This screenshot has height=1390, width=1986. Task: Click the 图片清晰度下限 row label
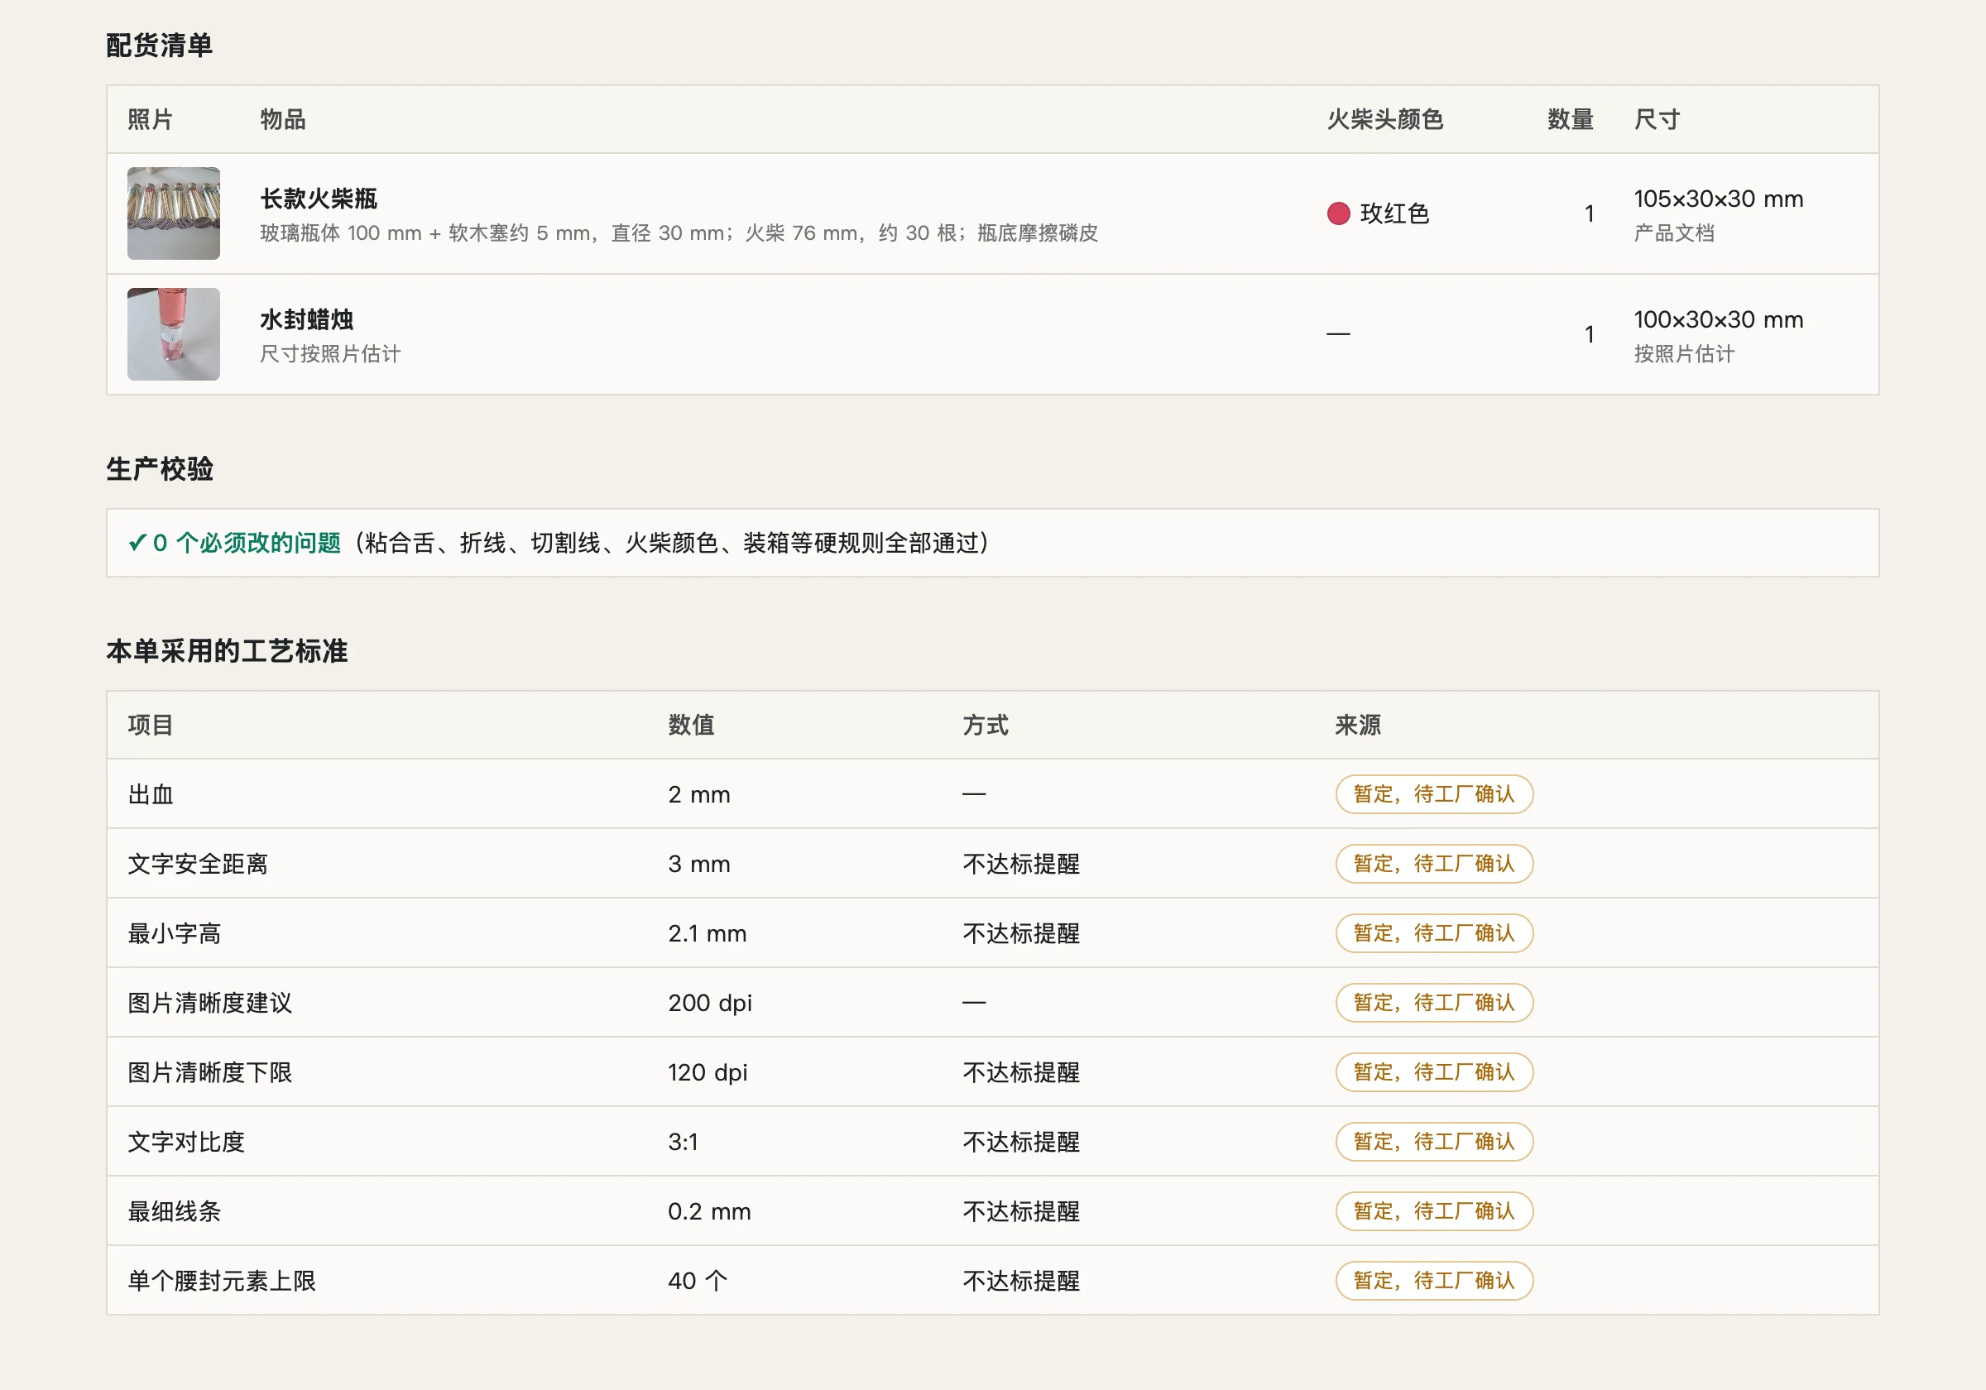tap(209, 1071)
